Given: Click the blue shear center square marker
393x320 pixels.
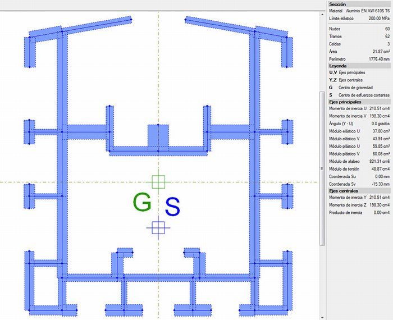Looking at the screenshot, I should click(158, 227).
